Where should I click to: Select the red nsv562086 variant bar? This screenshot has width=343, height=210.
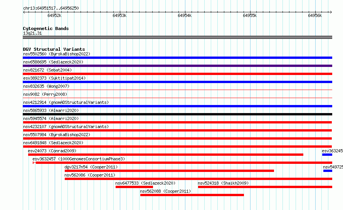point(198,179)
